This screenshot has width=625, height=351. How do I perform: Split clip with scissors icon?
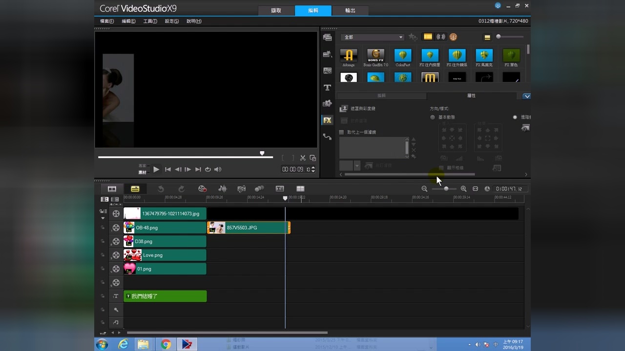click(303, 158)
